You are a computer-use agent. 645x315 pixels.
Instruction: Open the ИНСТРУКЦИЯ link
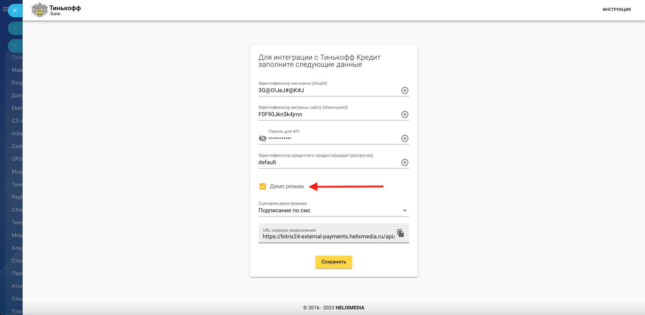point(617,10)
